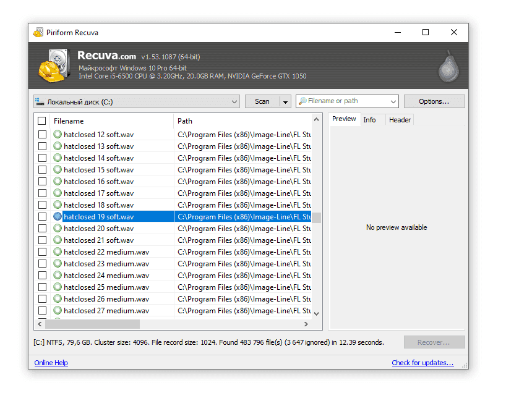
Task: Check the box for hatclosed 23 medium.wav
Action: coord(42,264)
